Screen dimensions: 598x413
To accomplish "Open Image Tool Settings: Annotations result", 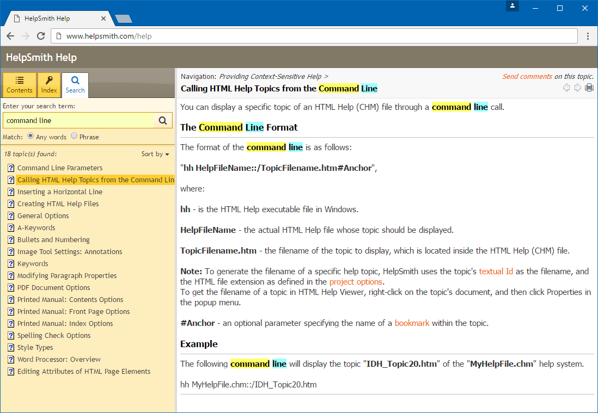I will click(x=70, y=252).
